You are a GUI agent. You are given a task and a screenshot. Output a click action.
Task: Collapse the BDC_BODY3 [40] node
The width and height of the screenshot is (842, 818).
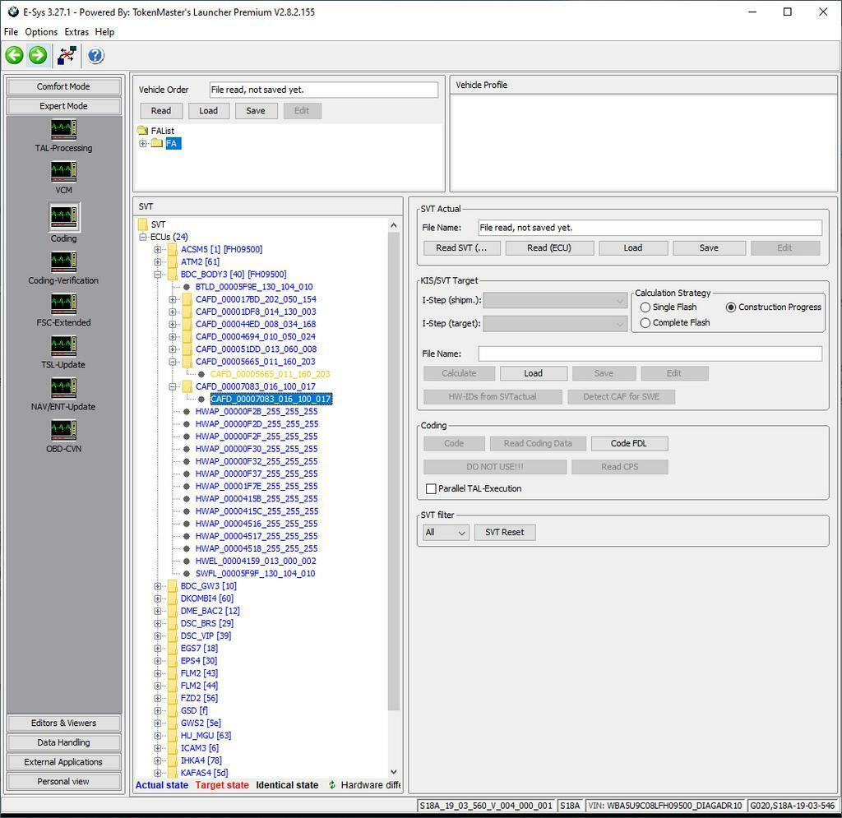coord(157,275)
